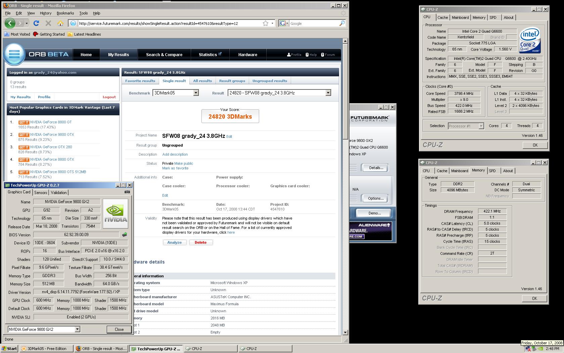Click the Add description link

(x=175, y=154)
